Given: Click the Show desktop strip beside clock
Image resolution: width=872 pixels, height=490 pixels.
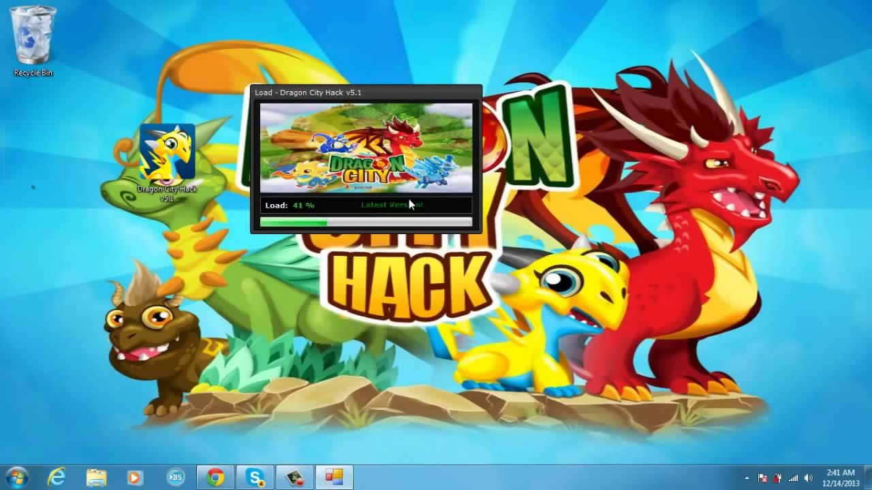Looking at the screenshot, I should click(x=867, y=477).
